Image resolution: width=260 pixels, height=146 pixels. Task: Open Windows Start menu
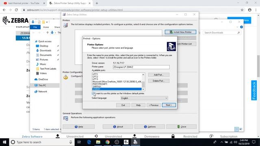[x=4, y=142]
